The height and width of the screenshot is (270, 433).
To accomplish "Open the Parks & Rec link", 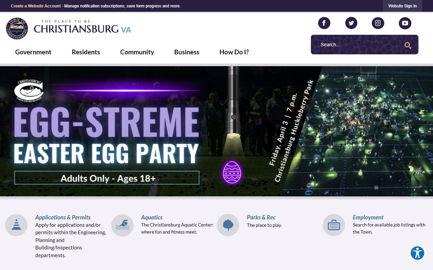I will click(261, 217).
